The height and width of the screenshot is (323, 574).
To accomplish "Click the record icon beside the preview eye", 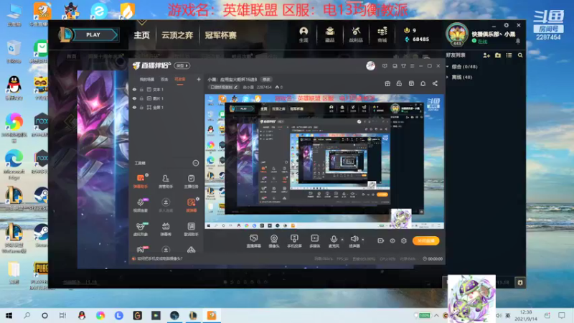I will 381,240.
